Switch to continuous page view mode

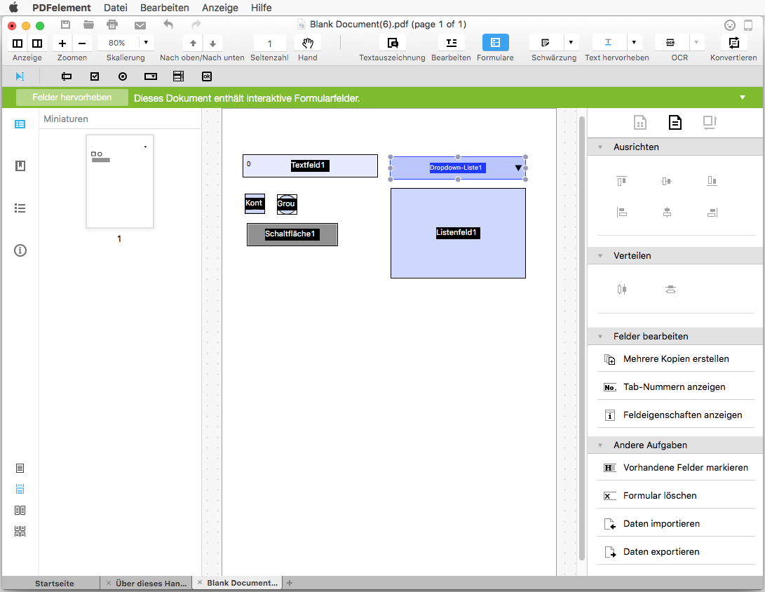coord(20,489)
